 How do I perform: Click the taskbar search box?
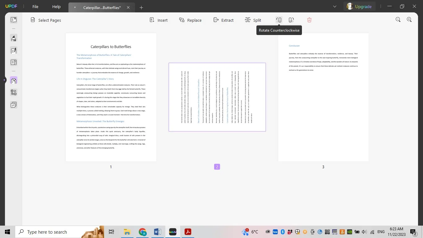59,232
